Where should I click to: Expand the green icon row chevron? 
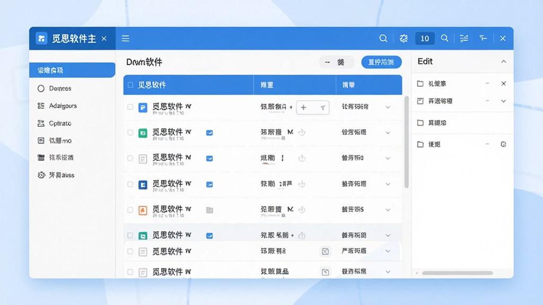coord(388,133)
